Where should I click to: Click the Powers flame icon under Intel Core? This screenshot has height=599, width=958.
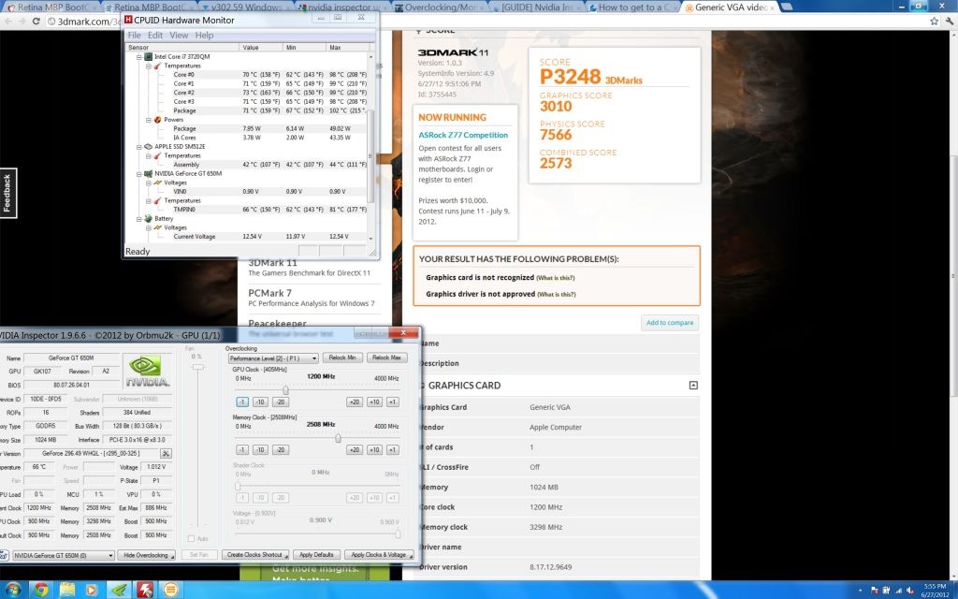pos(157,120)
